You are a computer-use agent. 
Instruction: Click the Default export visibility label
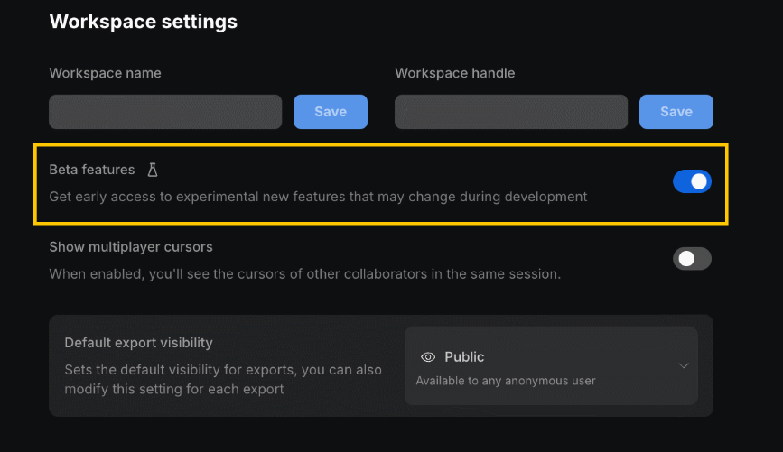[138, 343]
